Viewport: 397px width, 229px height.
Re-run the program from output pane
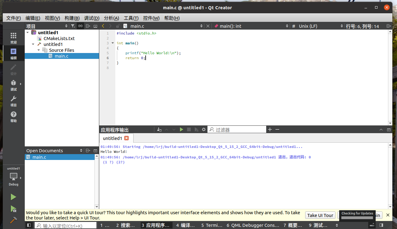[181, 130]
